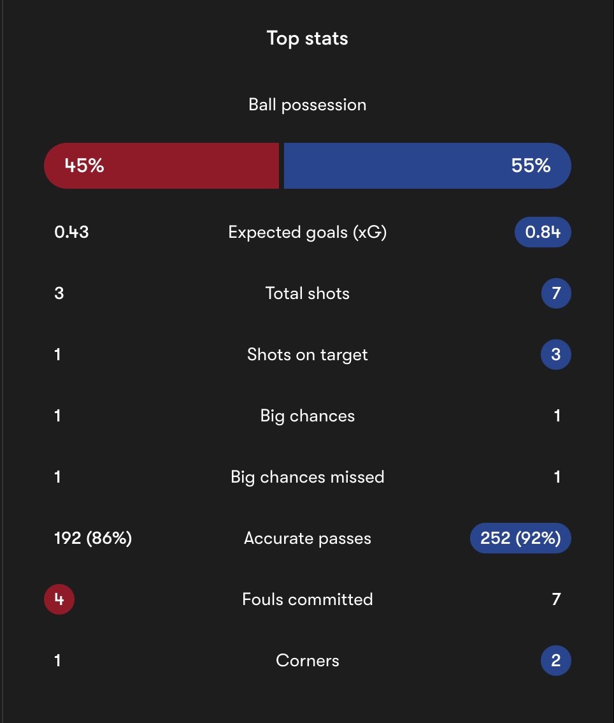This screenshot has width=614, height=723.
Task: Click the Accurate passes label
Action: [307, 538]
